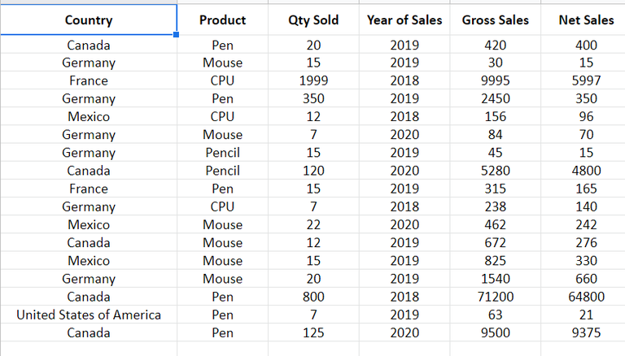625x356 pixels.
Task: Select the United States of America cell
Action: coord(88,315)
